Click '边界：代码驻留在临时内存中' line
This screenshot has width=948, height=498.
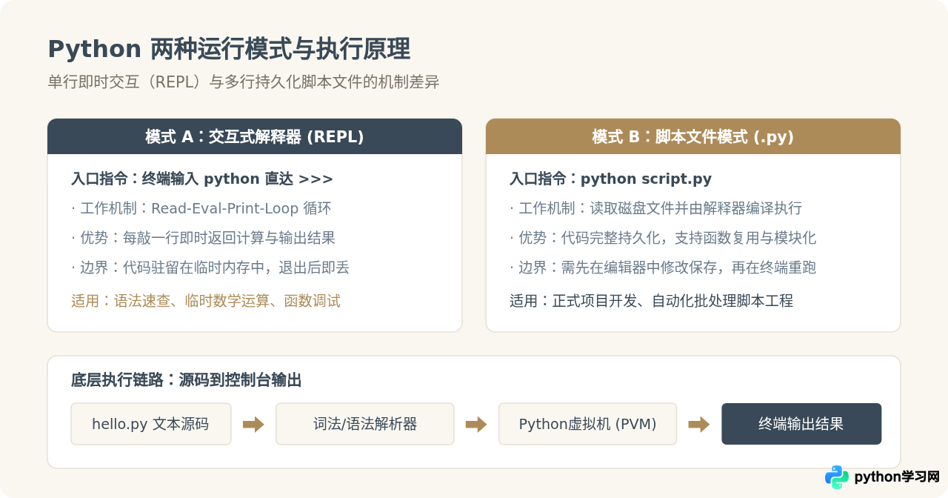[210, 268]
